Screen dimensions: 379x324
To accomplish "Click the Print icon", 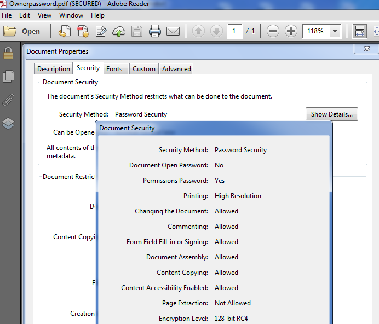I will tap(154, 31).
